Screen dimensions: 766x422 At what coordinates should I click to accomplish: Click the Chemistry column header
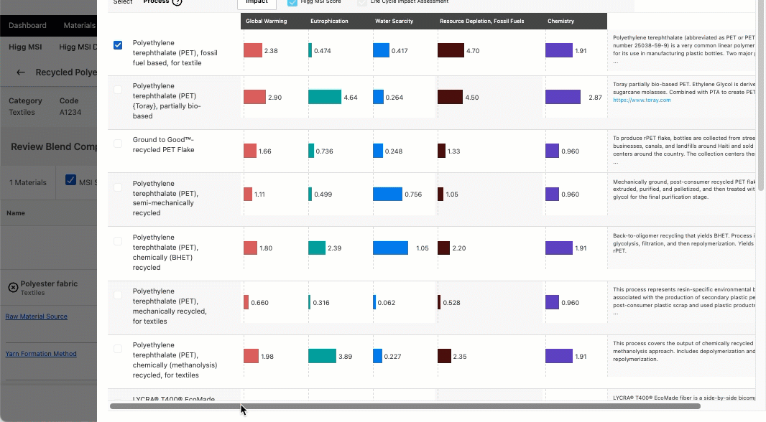(560, 21)
